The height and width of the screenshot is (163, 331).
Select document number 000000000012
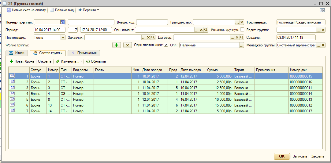click(x=306, y=105)
